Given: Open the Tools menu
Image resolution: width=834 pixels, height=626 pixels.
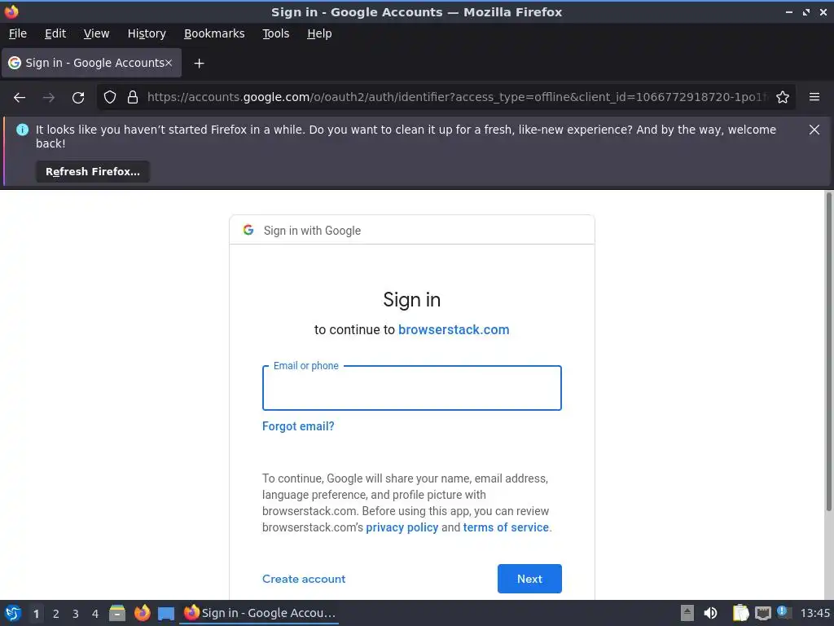Looking at the screenshot, I should click(275, 33).
